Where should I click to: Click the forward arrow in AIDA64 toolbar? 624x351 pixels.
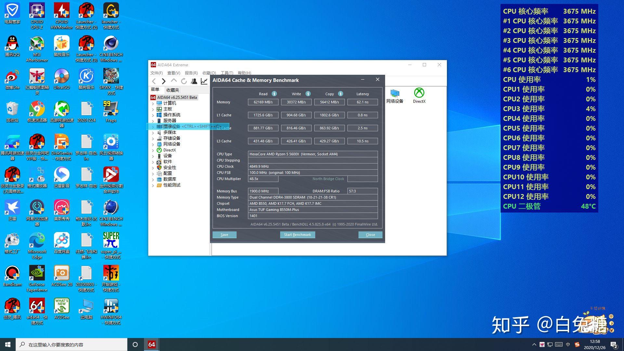point(164,81)
